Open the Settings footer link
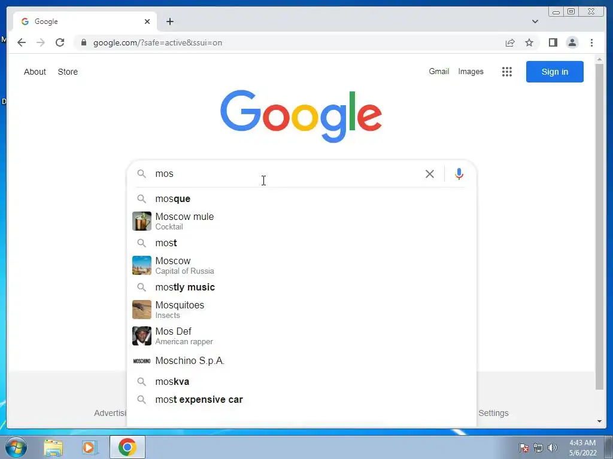 pyautogui.click(x=493, y=413)
